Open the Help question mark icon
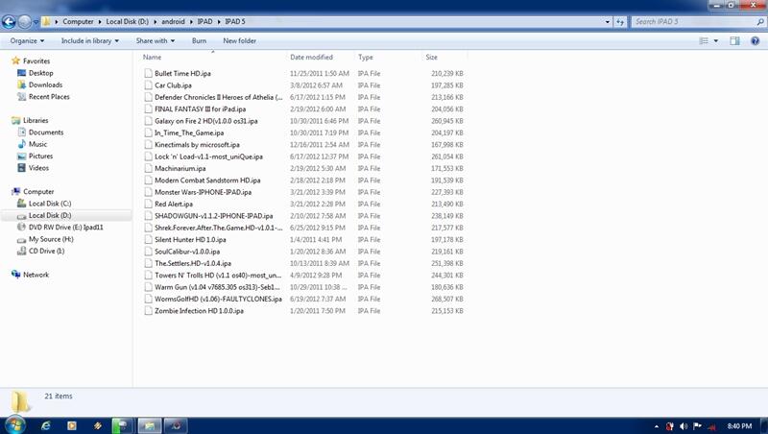 [755, 40]
